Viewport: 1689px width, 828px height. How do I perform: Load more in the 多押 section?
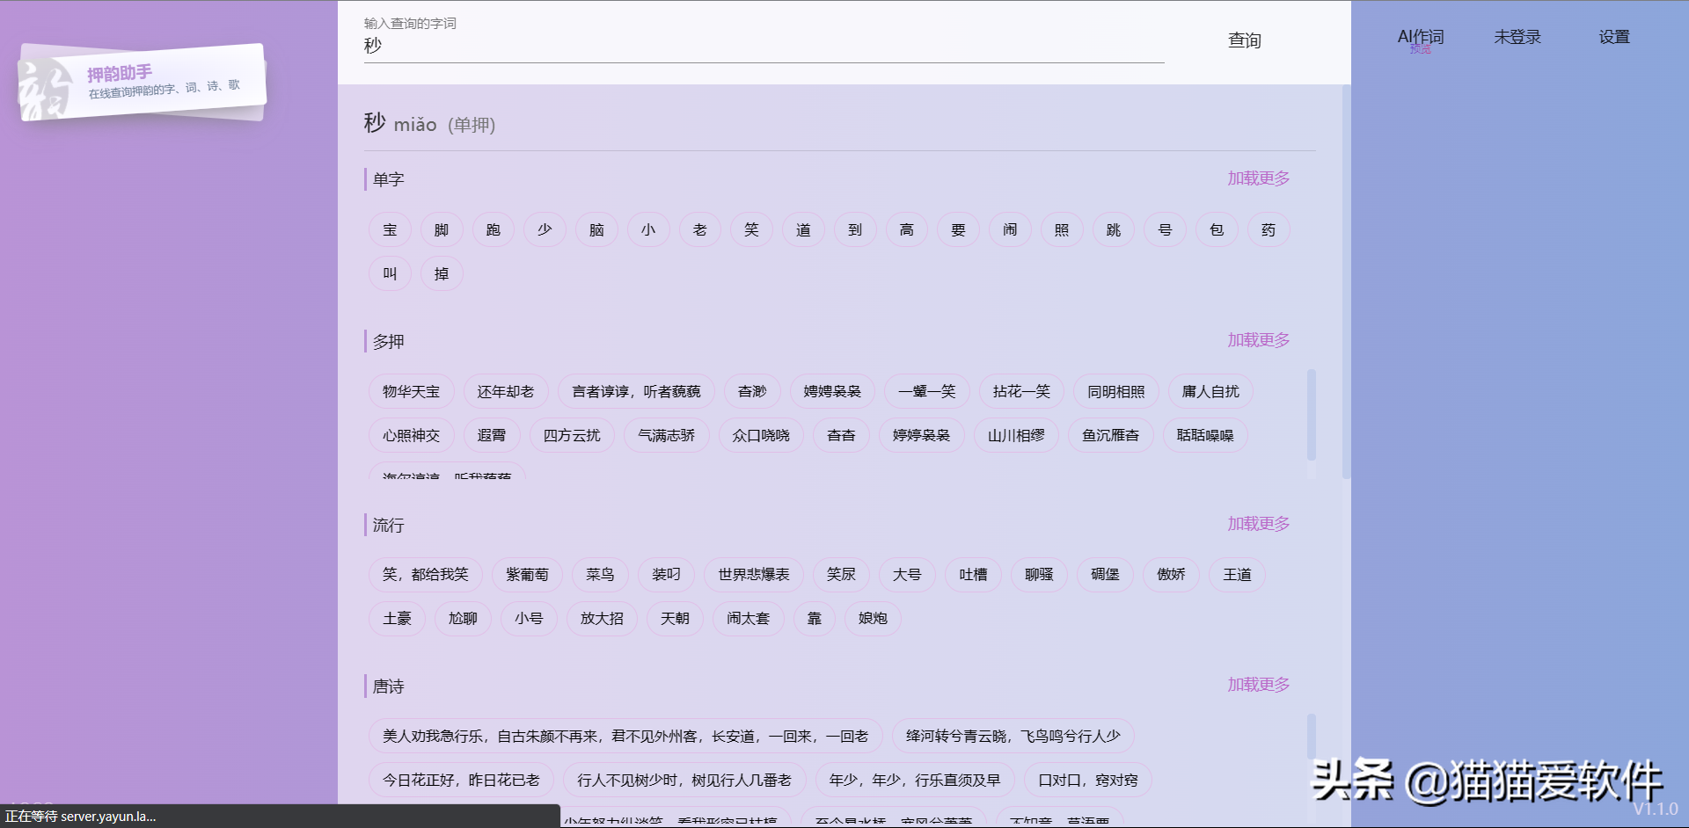[x=1258, y=340]
